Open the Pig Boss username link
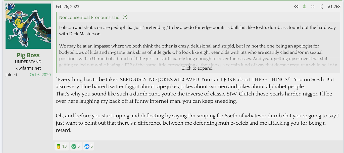 (28, 55)
